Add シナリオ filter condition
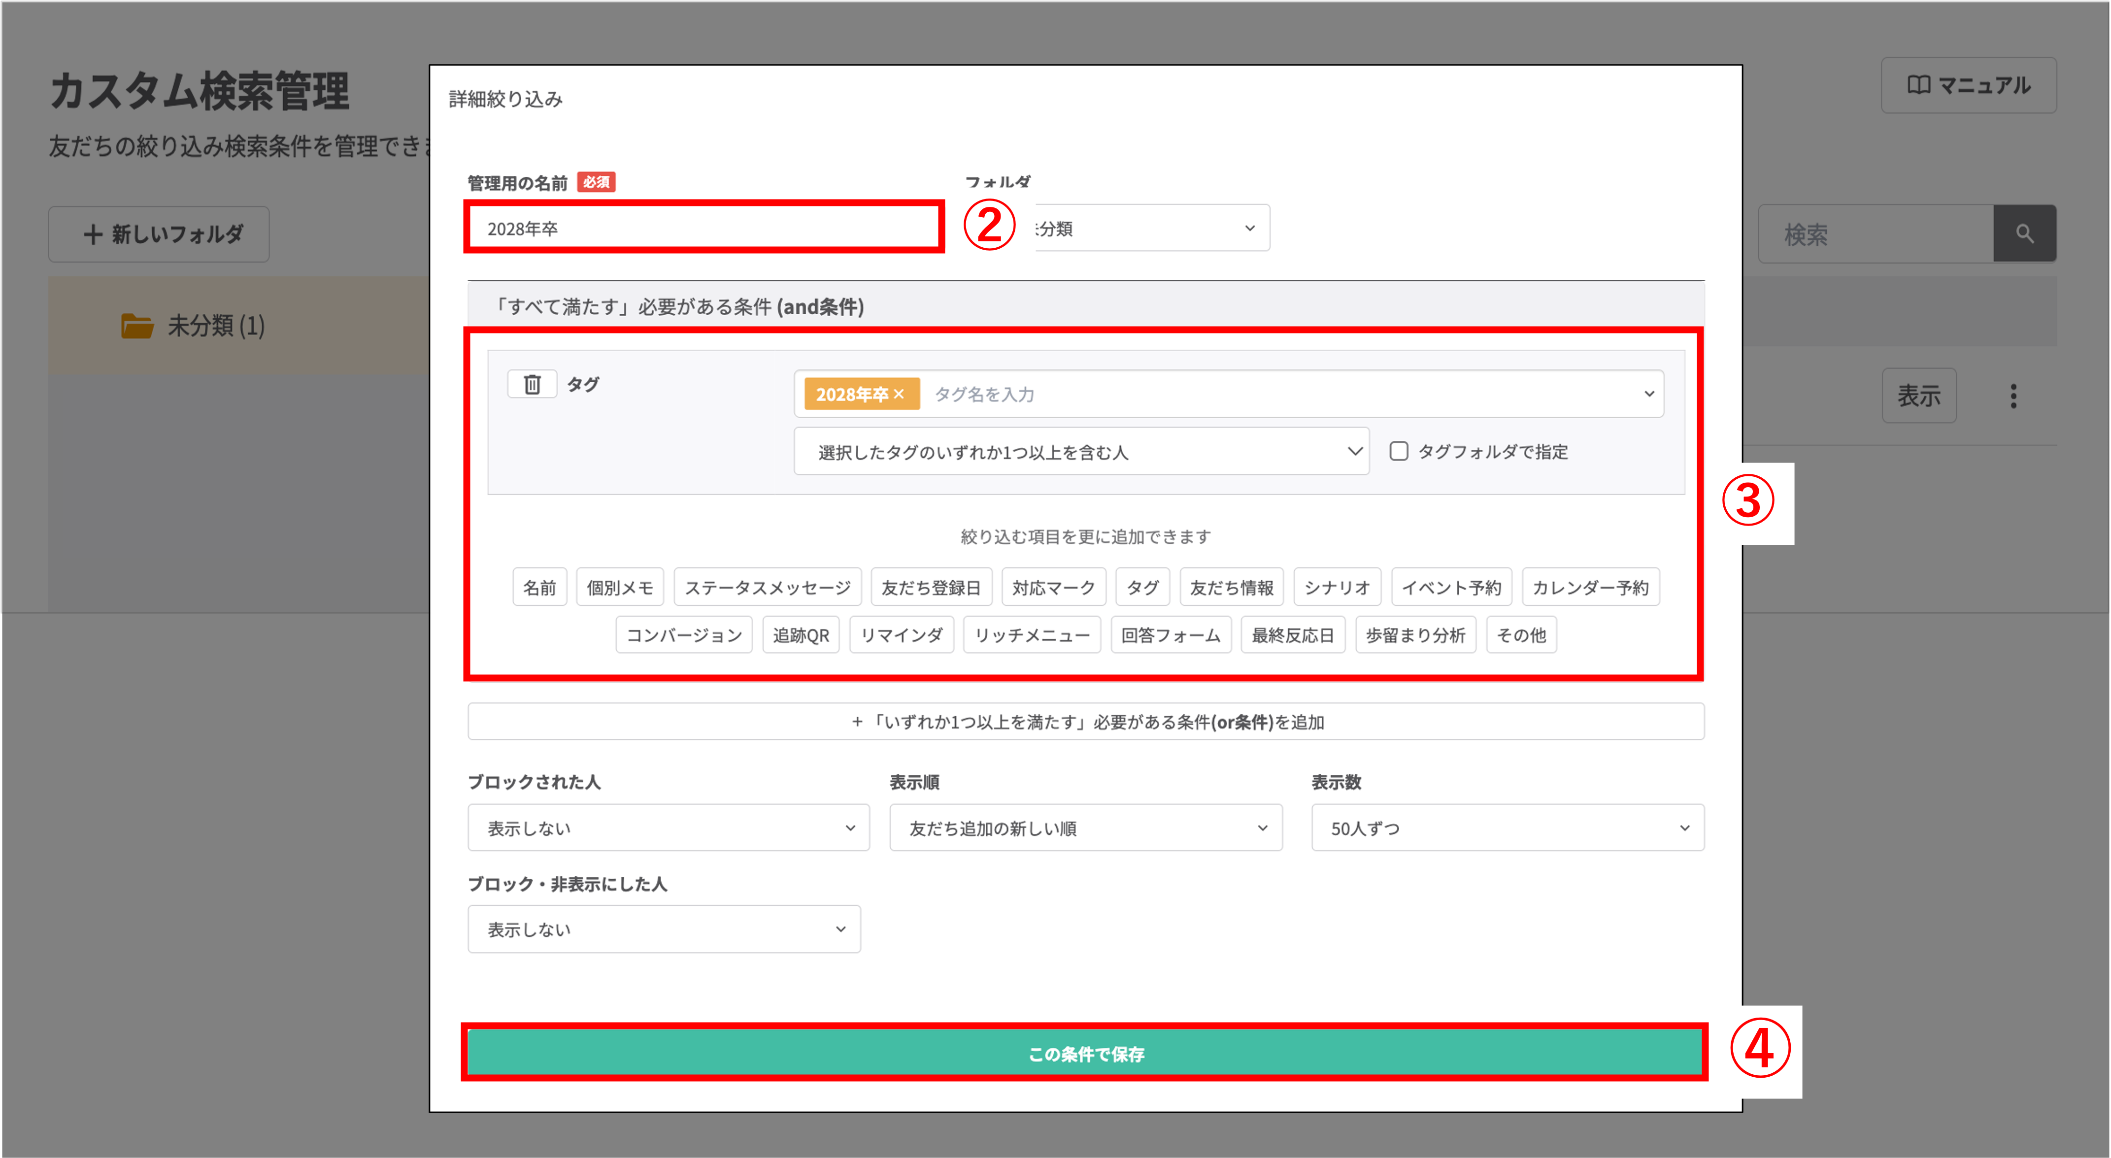Screen dimensions: 2111x1158 click(1337, 588)
